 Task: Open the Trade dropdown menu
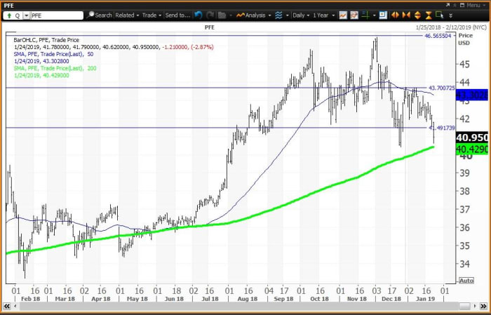(x=151, y=15)
